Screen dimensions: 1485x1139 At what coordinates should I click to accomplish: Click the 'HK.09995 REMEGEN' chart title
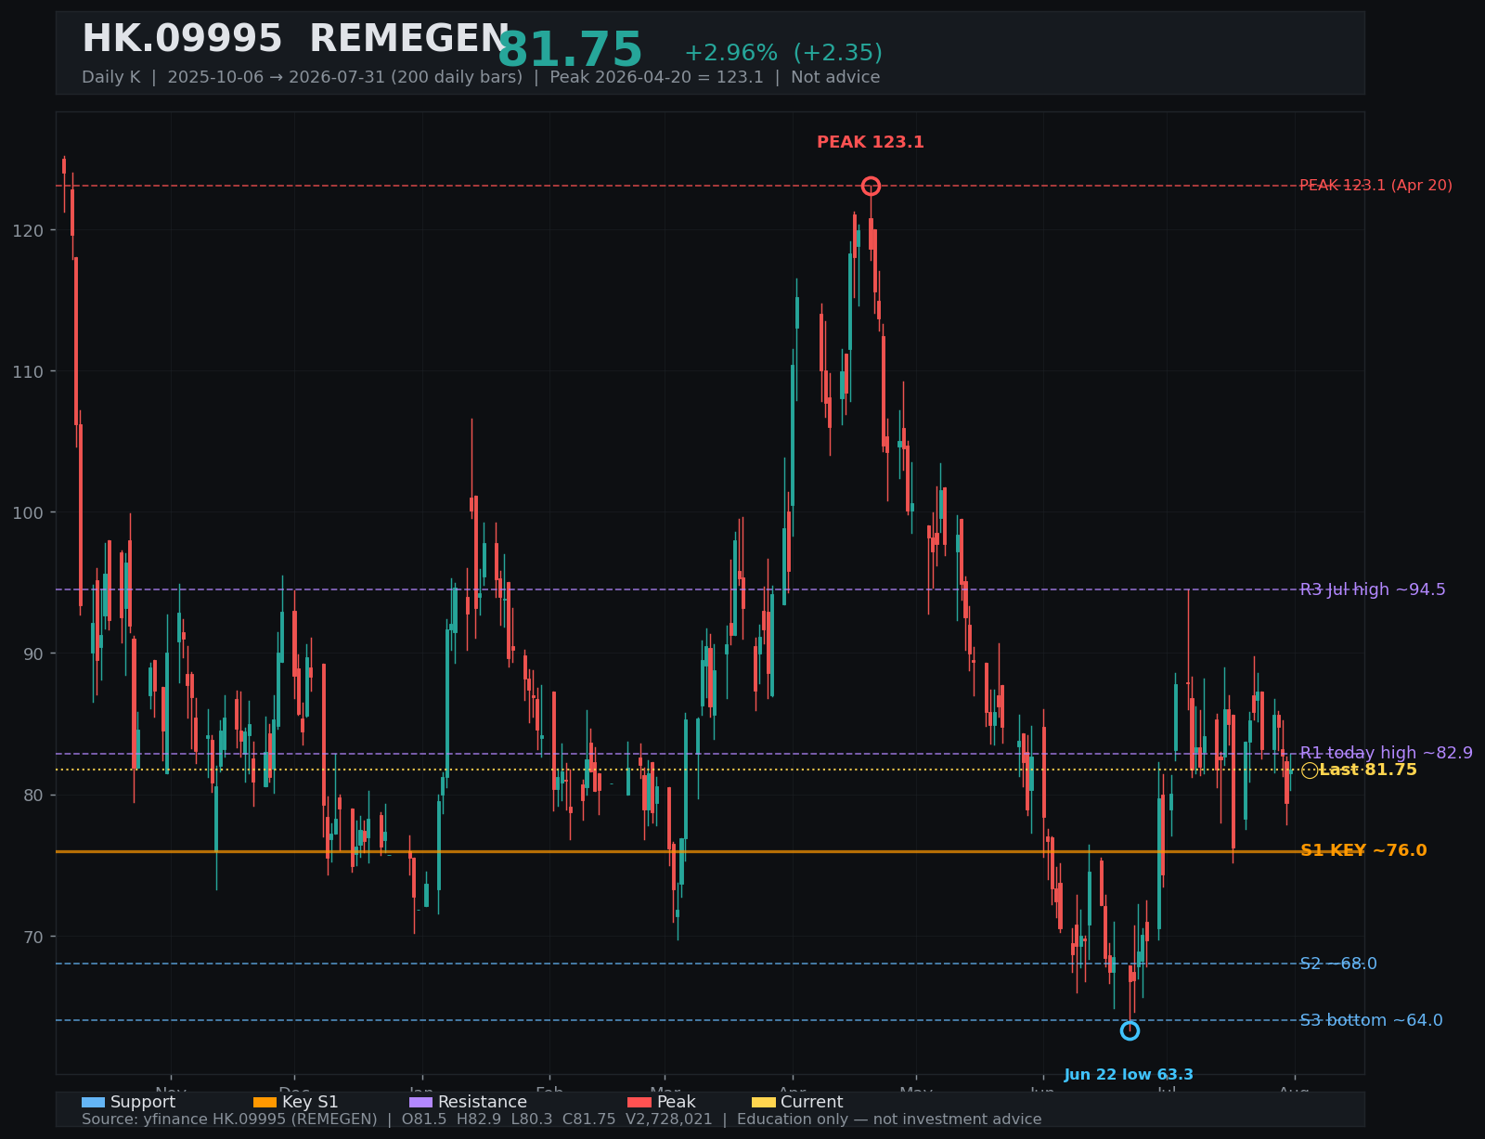[x=296, y=40]
